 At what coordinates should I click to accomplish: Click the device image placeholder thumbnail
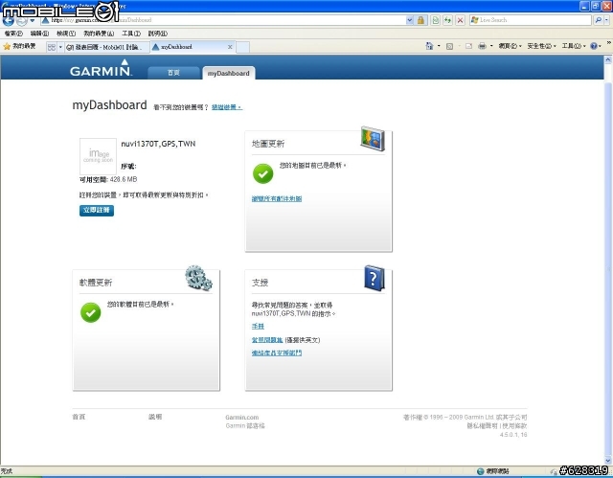[98, 156]
